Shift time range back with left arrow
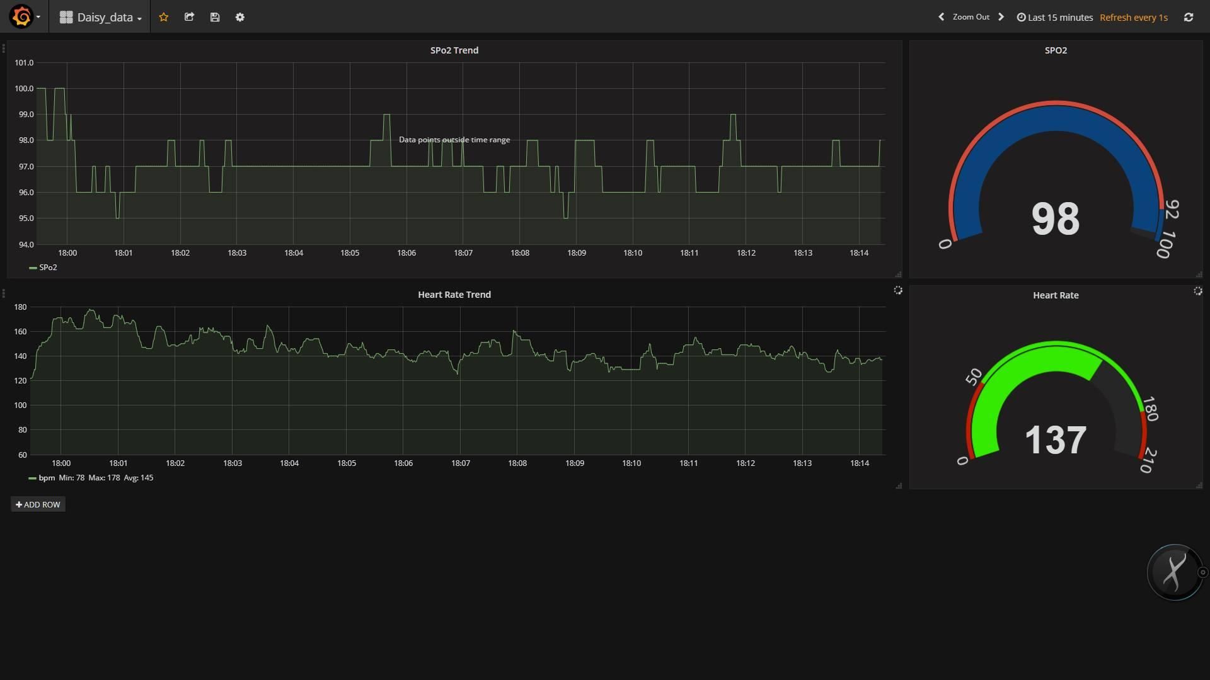The image size is (1210, 680). [942, 17]
